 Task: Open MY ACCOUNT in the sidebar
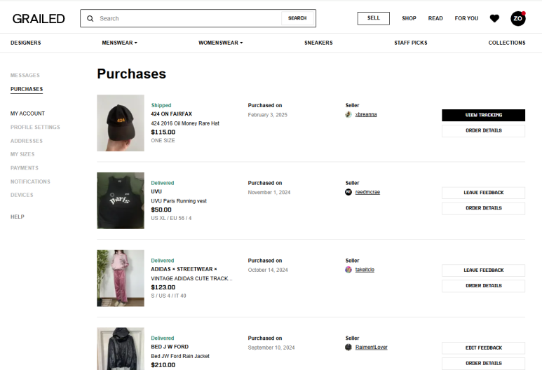[x=27, y=114]
